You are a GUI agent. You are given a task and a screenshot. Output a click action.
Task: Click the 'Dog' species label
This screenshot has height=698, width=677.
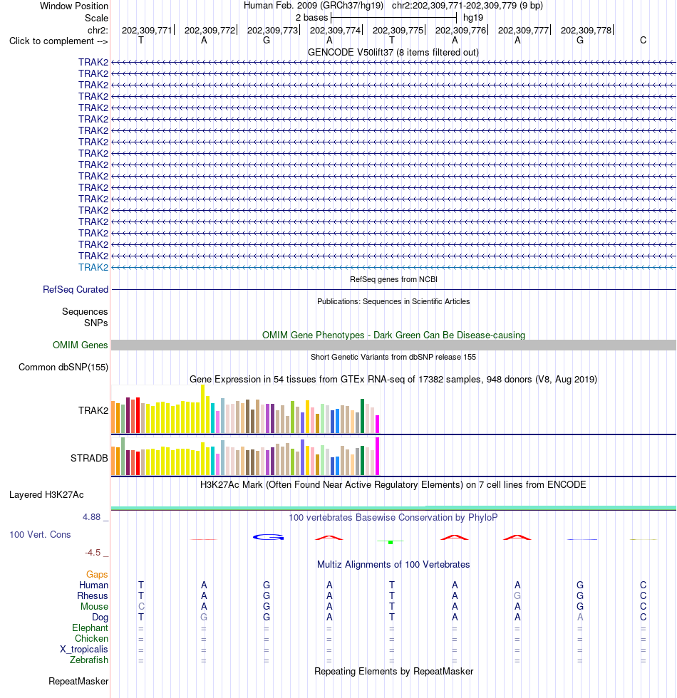point(100,618)
